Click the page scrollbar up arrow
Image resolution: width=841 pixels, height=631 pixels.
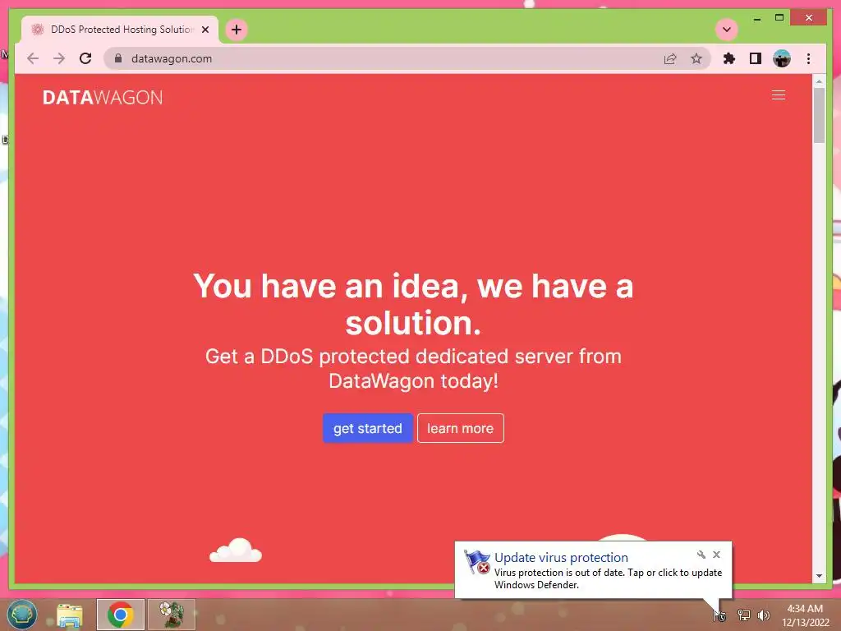tap(819, 81)
